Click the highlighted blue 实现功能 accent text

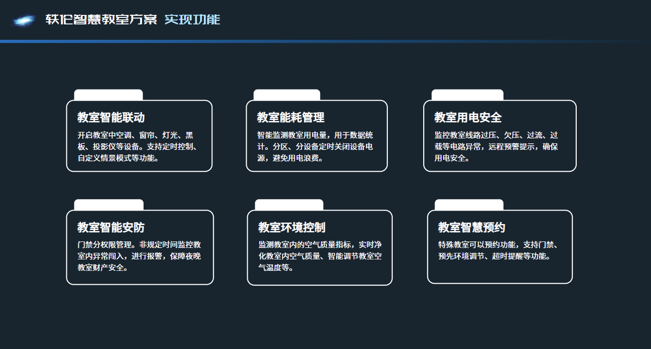tap(194, 20)
